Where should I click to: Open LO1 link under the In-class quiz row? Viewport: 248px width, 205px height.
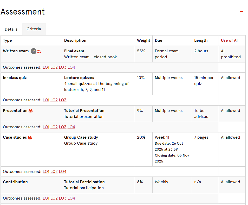point(46,100)
